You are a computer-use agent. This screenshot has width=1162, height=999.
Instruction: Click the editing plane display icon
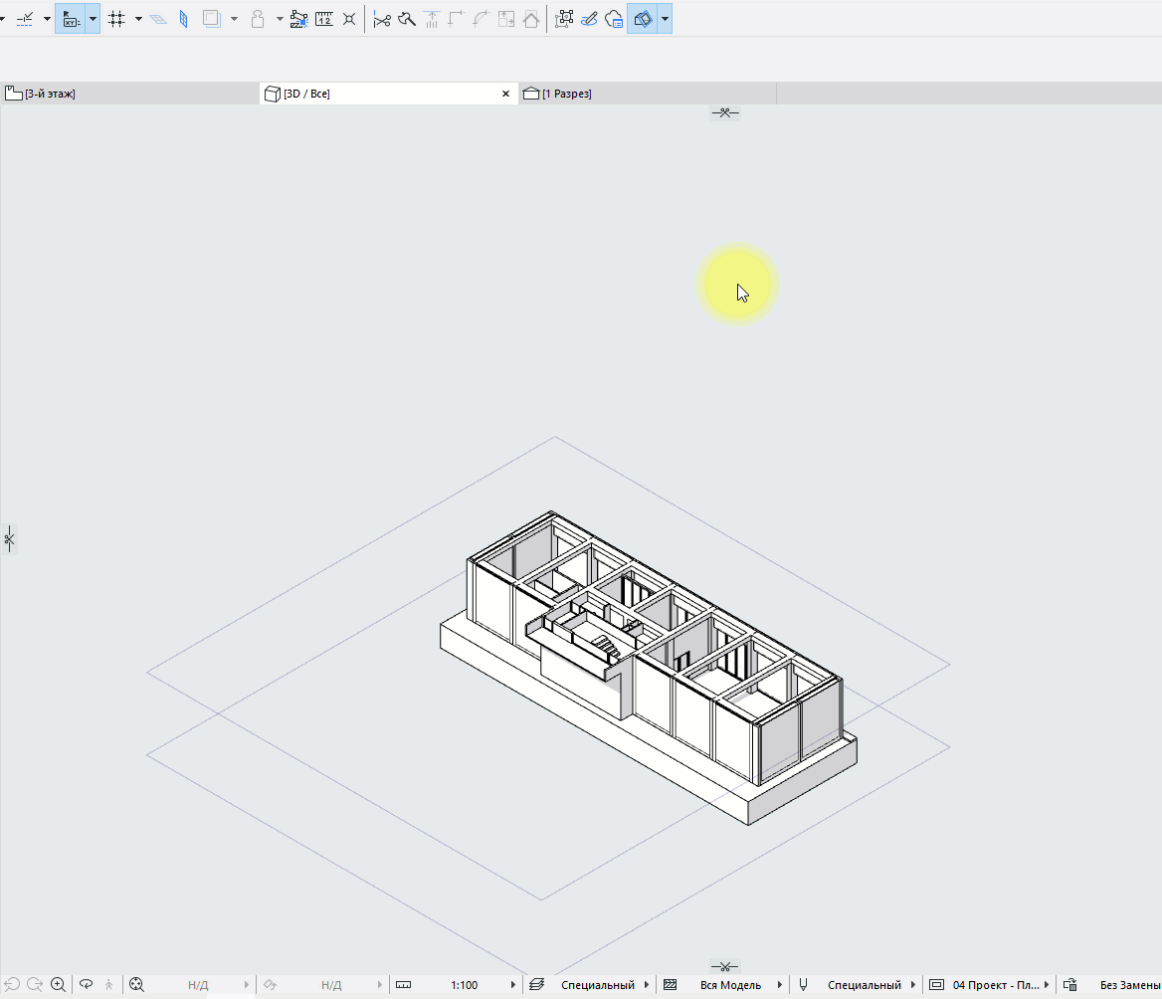[x=158, y=19]
